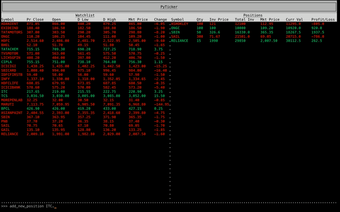The height and width of the screenshot is (212, 340).
Task: Click SAIL loss value -786.0
Action: (x=318, y=37)
